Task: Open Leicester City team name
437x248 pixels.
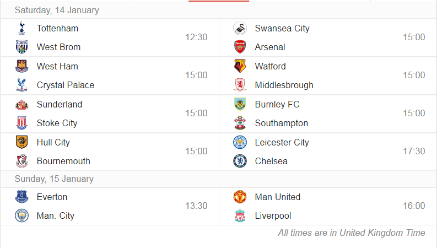Action: pyautogui.click(x=282, y=142)
